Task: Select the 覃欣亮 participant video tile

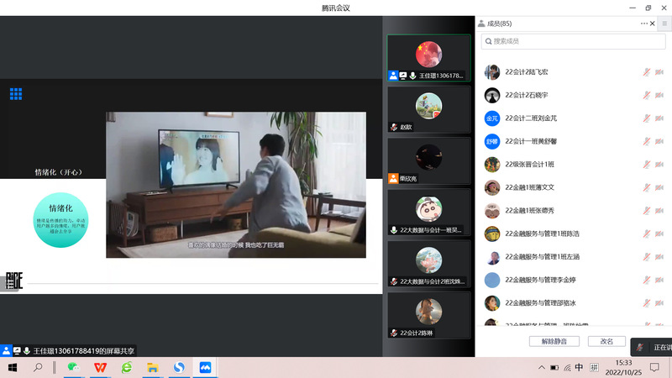Action: click(x=428, y=160)
